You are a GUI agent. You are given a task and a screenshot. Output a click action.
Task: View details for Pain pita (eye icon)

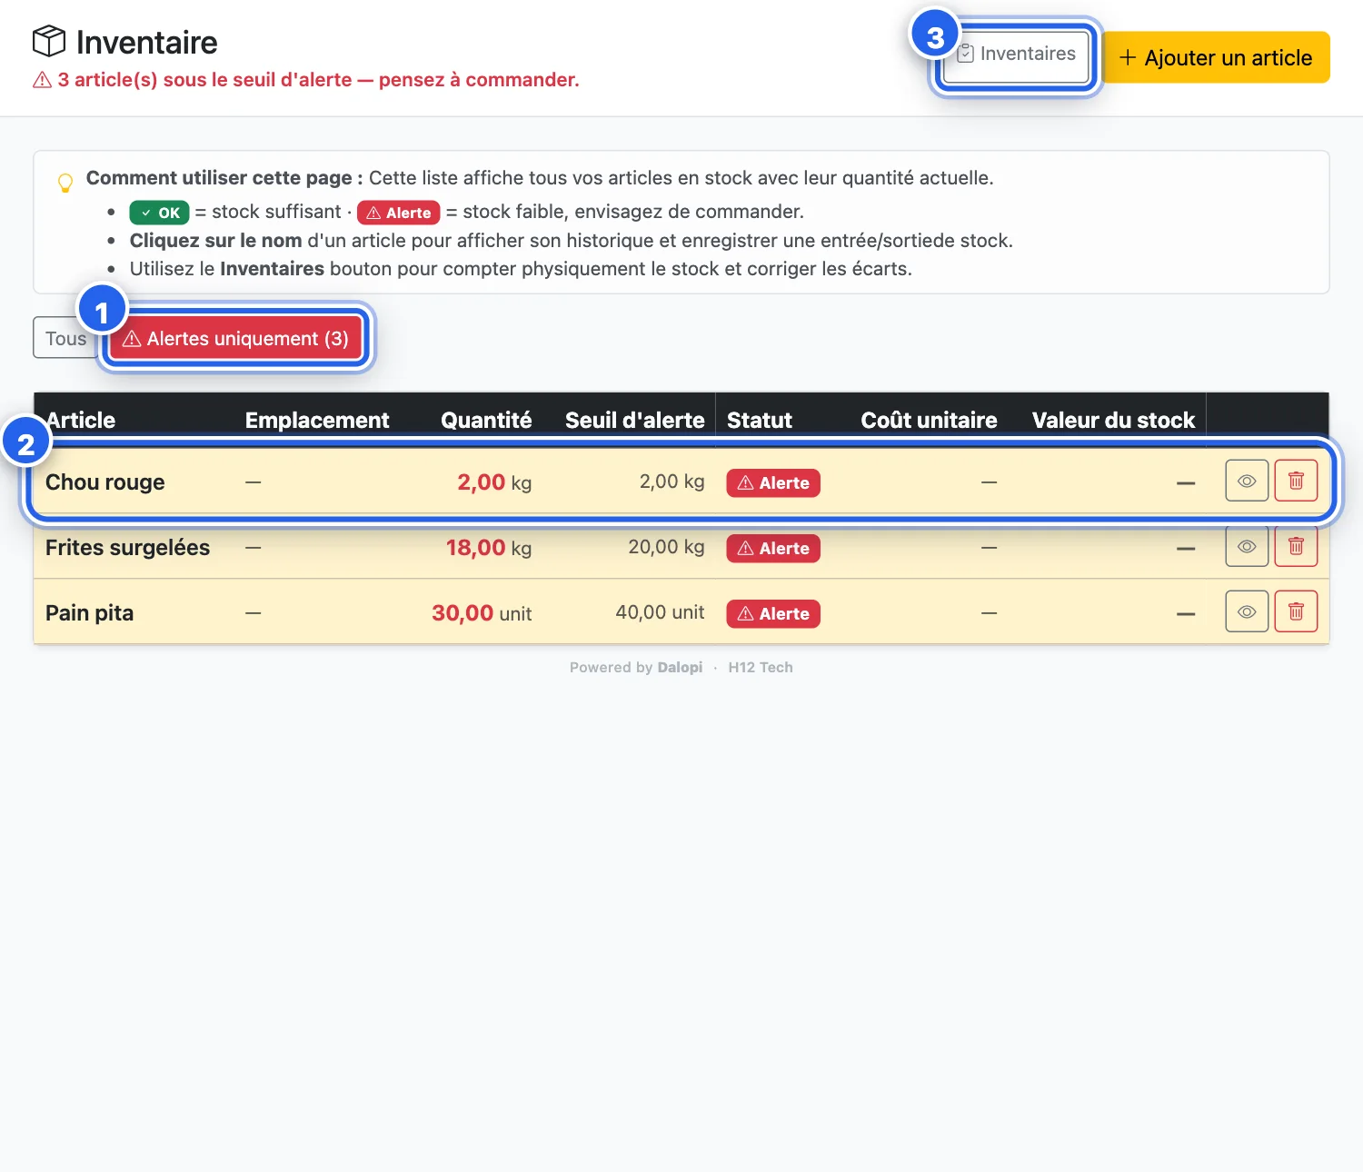tap(1247, 611)
